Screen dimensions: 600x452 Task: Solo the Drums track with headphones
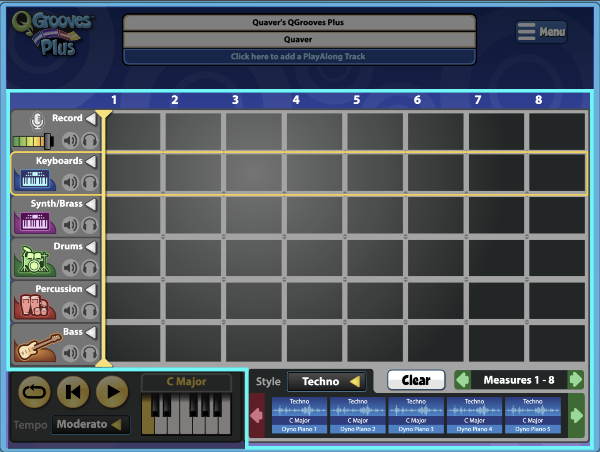(x=90, y=268)
